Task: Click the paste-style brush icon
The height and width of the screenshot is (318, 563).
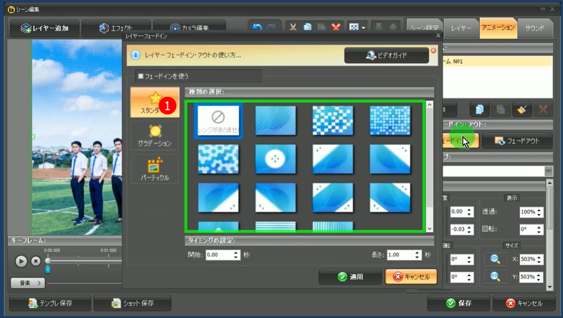Action: coord(522,109)
